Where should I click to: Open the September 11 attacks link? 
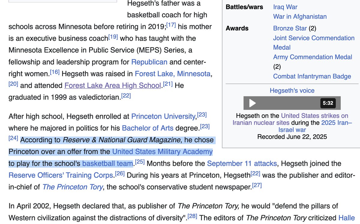(x=242, y=164)
